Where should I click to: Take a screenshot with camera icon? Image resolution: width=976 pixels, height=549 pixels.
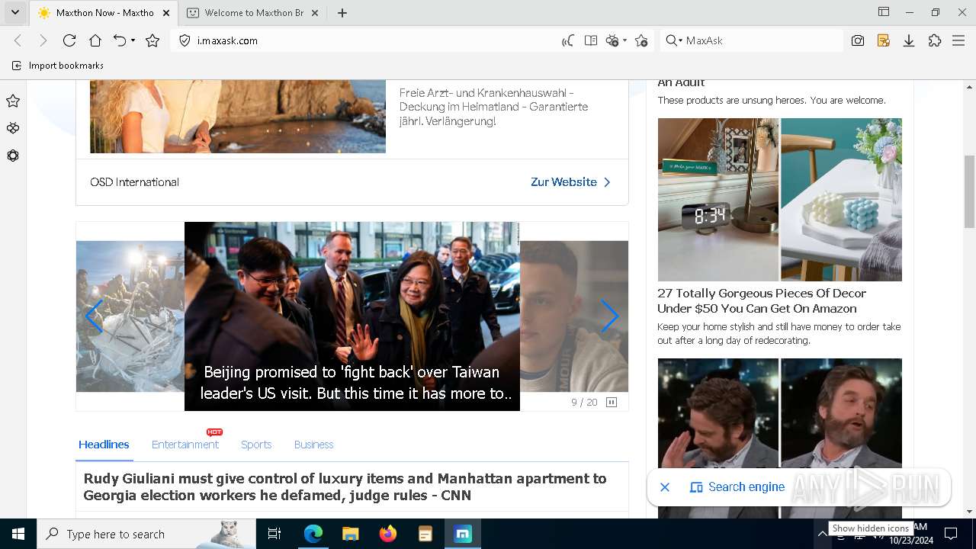(858, 40)
